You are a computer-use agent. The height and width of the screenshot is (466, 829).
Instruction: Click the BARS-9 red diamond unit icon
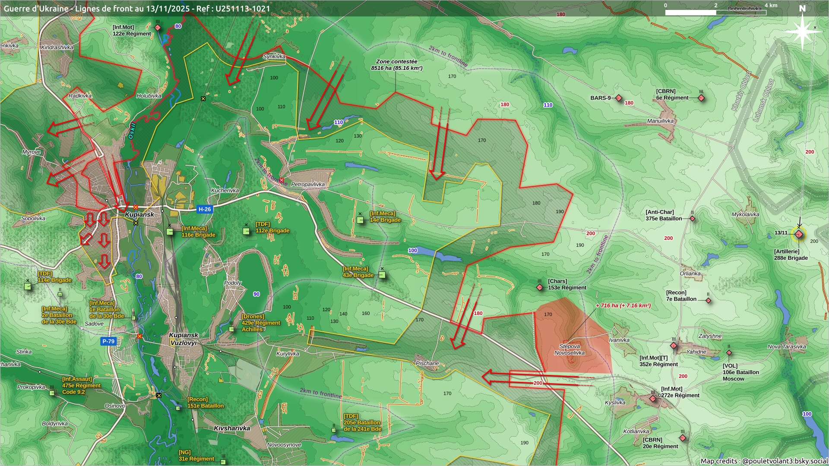click(619, 98)
